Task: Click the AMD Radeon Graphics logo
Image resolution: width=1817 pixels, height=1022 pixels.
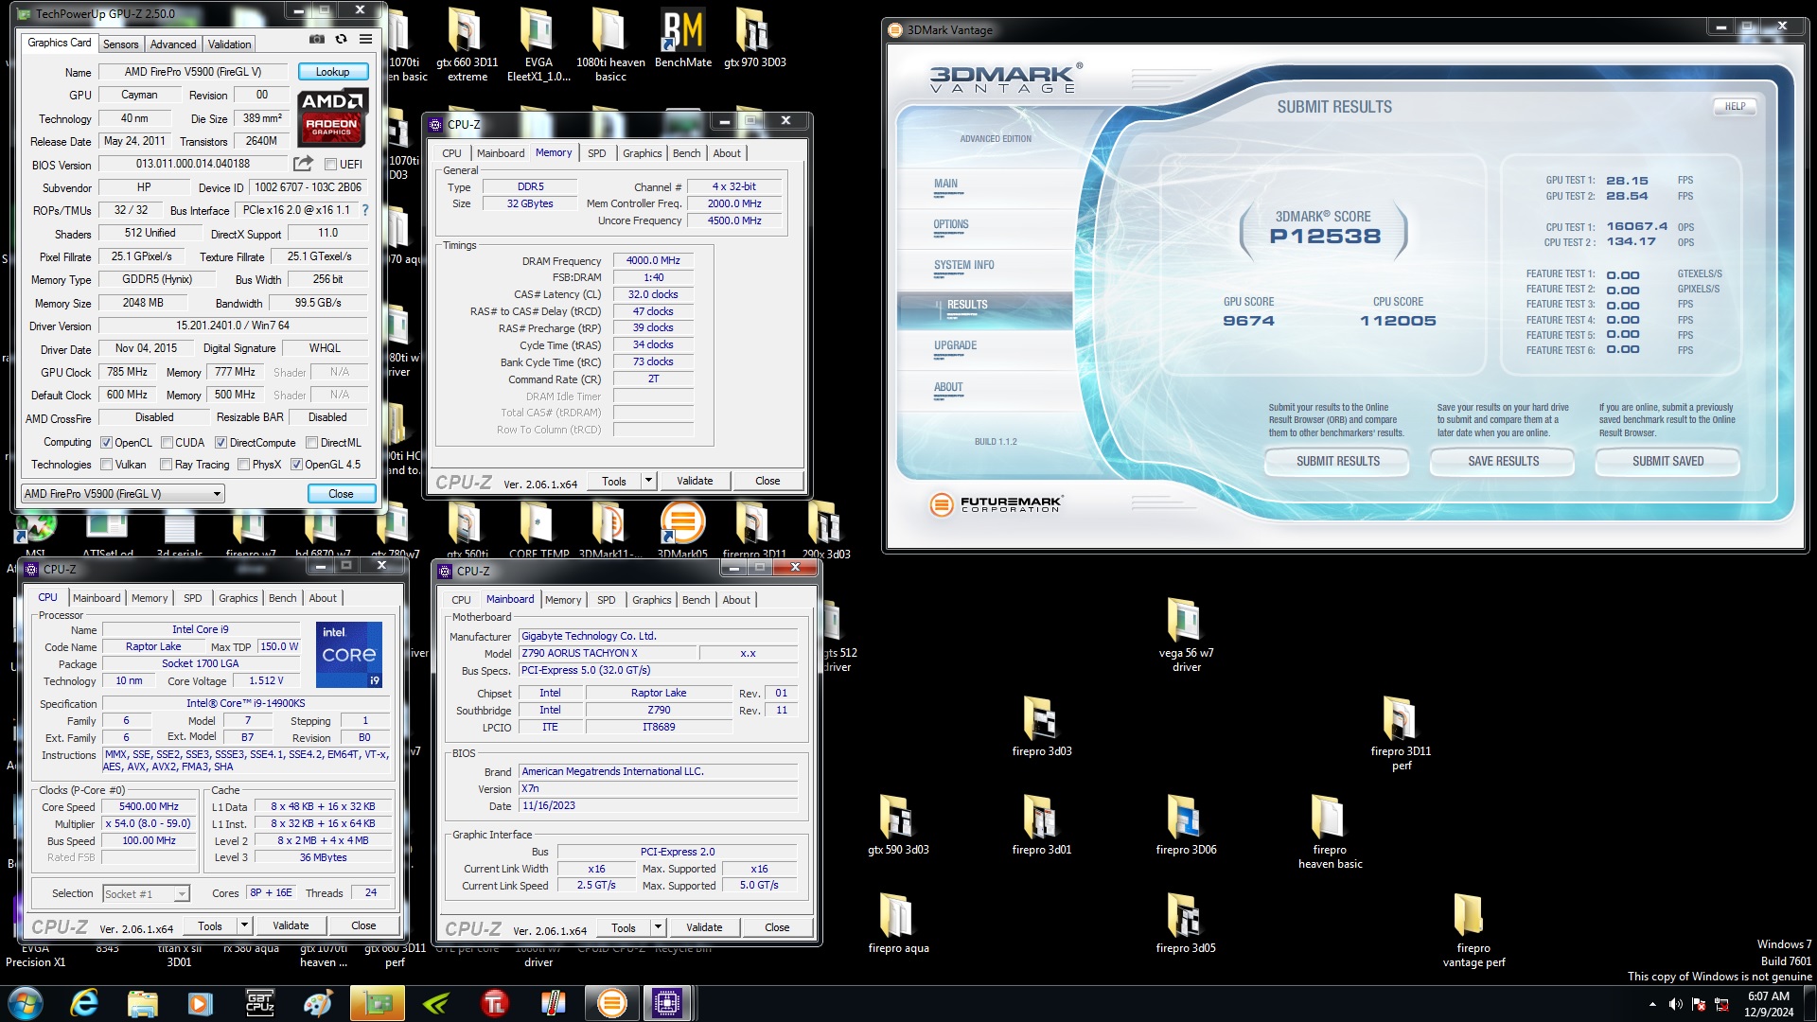Action: [x=332, y=118]
